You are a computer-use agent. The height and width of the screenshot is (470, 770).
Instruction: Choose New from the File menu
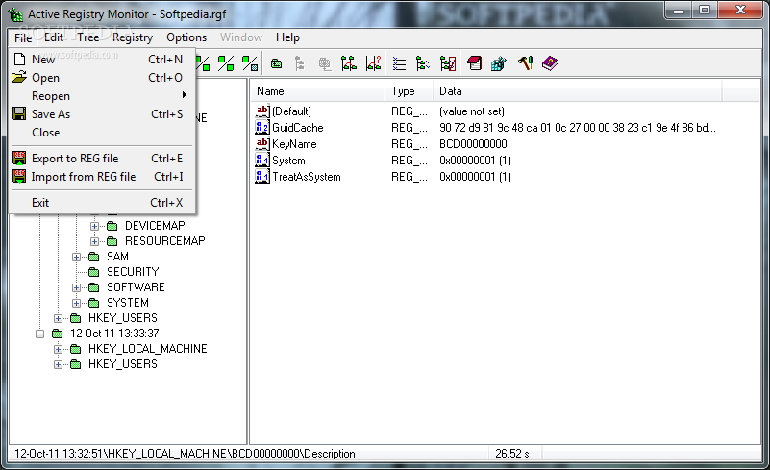(102, 60)
